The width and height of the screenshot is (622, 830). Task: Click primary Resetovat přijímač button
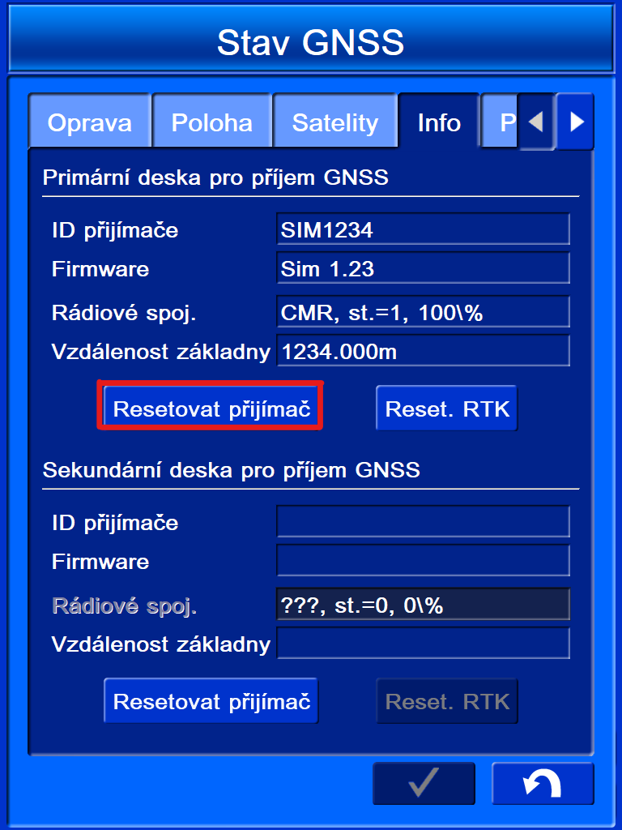click(211, 409)
